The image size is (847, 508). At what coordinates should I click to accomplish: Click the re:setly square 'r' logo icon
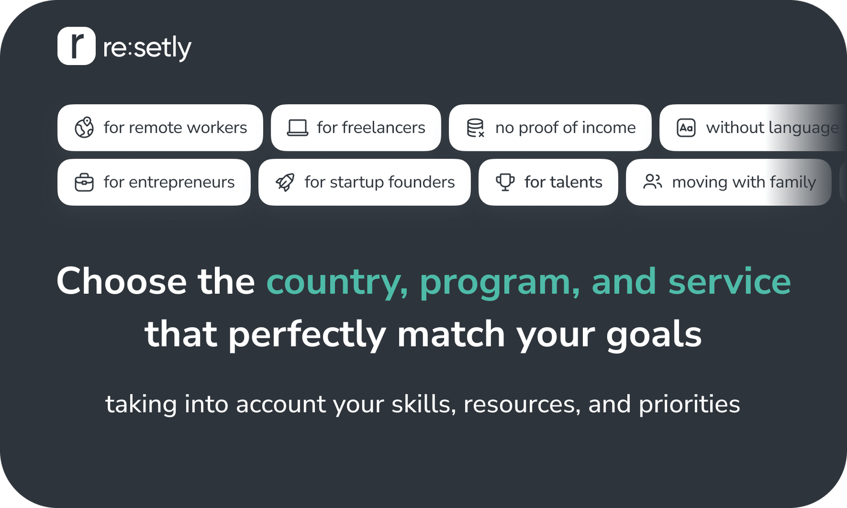[x=76, y=46]
